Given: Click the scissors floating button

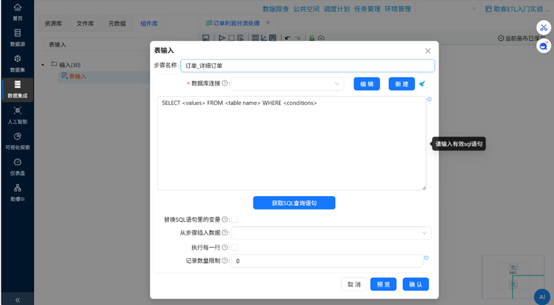Looking at the screenshot, I should click(543, 28).
